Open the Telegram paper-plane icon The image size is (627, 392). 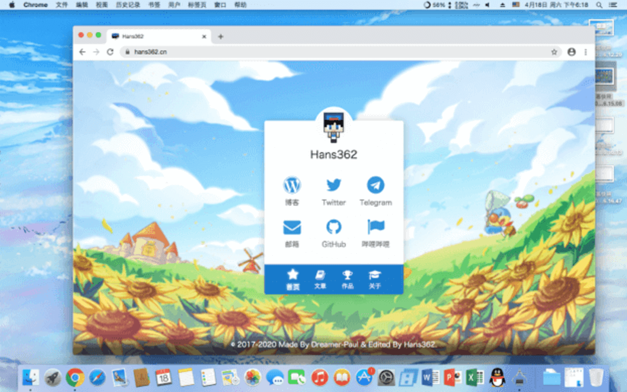pos(376,185)
